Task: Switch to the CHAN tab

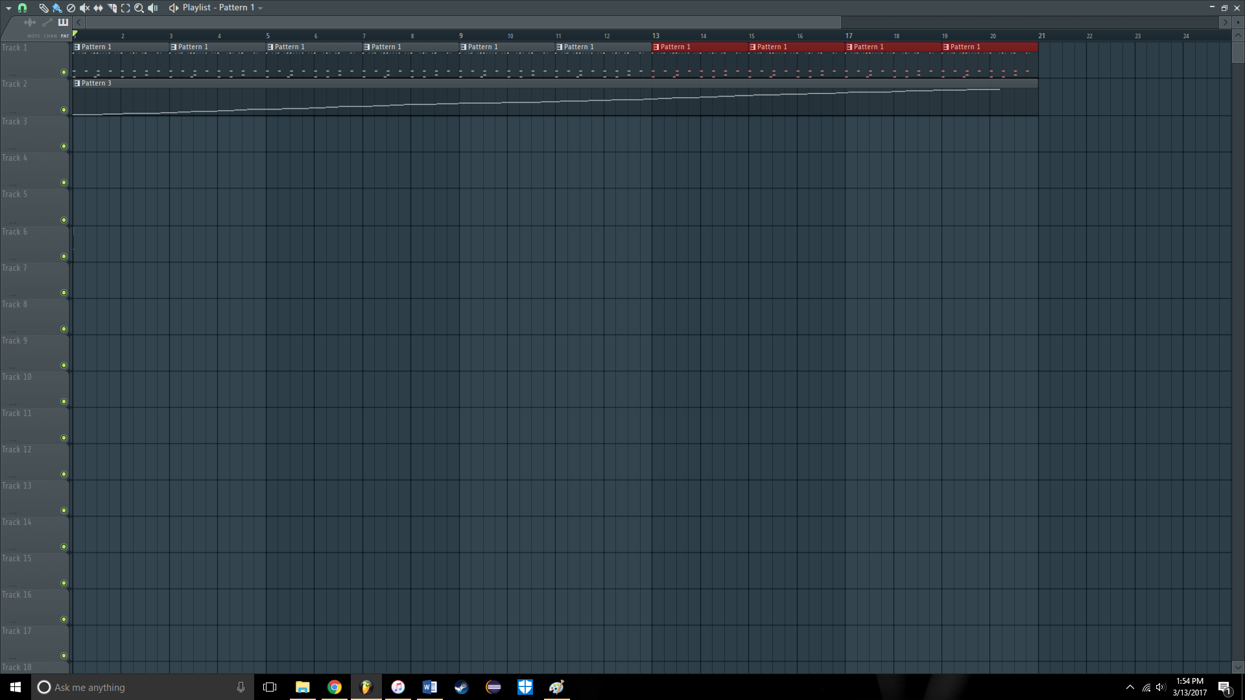Action: [50, 36]
